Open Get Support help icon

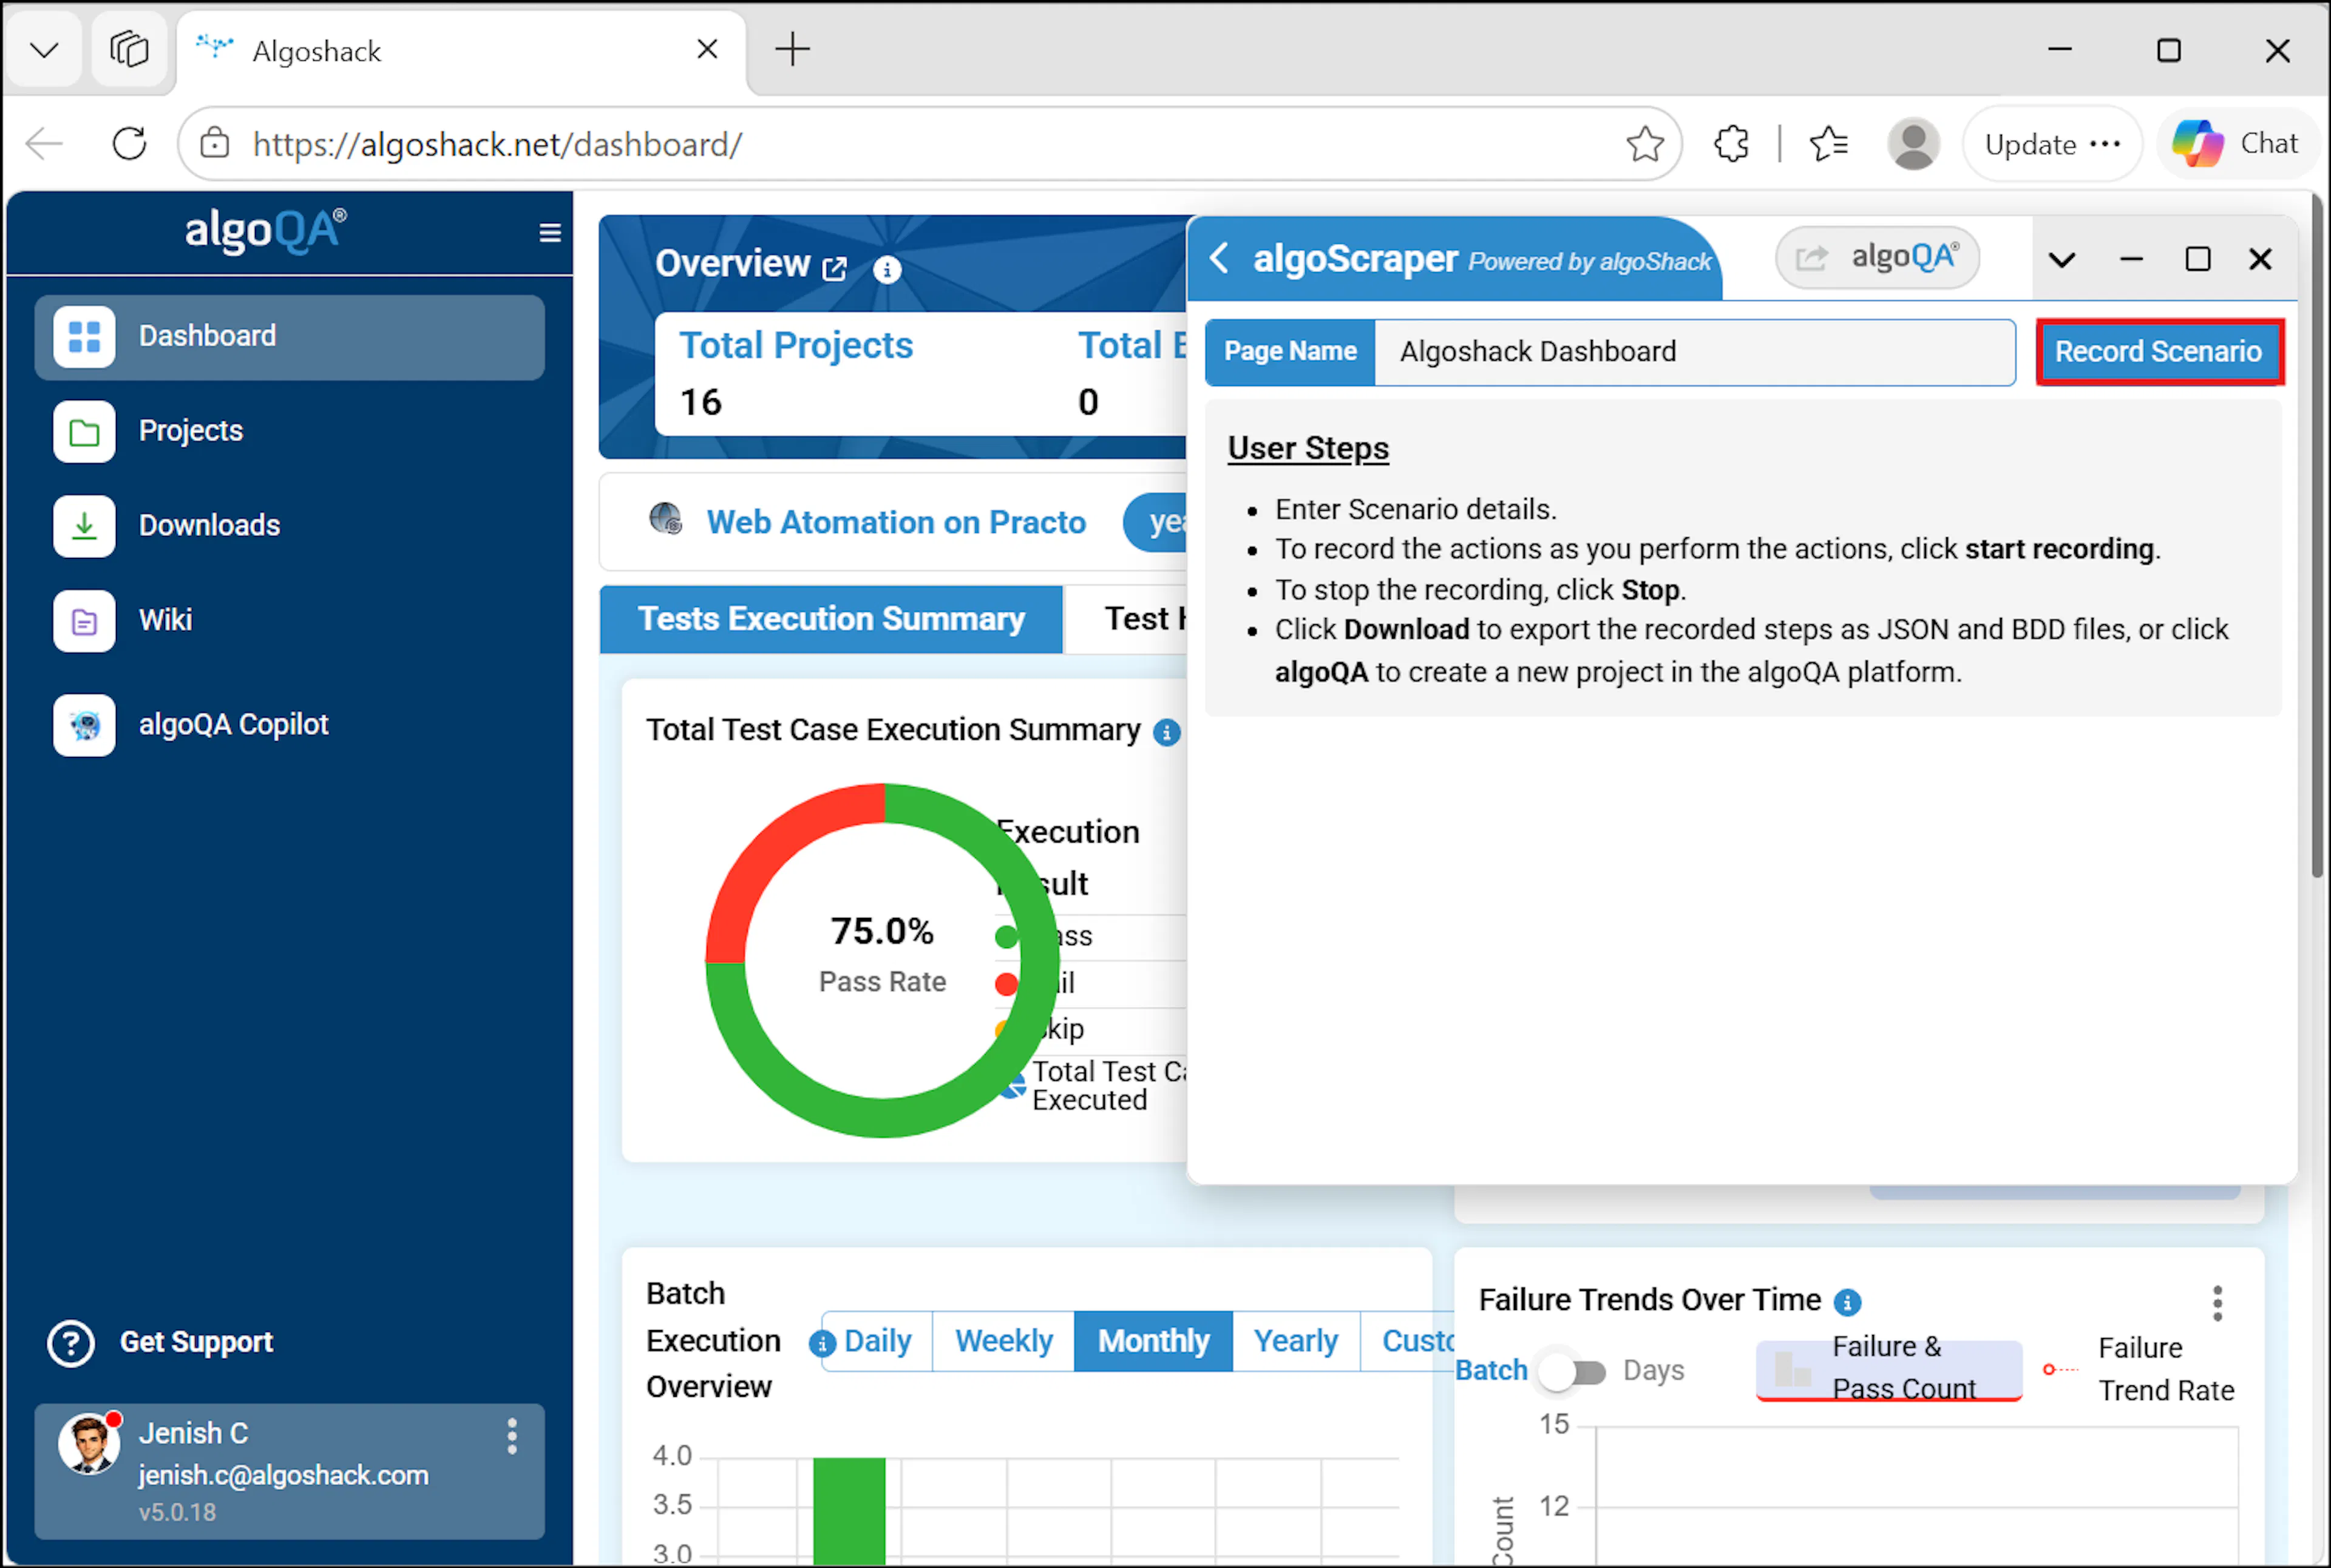(x=71, y=1343)
